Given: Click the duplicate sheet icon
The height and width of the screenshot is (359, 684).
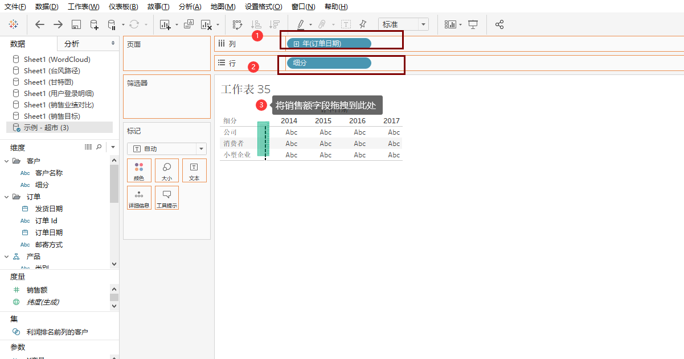Looking at the screenshot, I should click(189, 24).
